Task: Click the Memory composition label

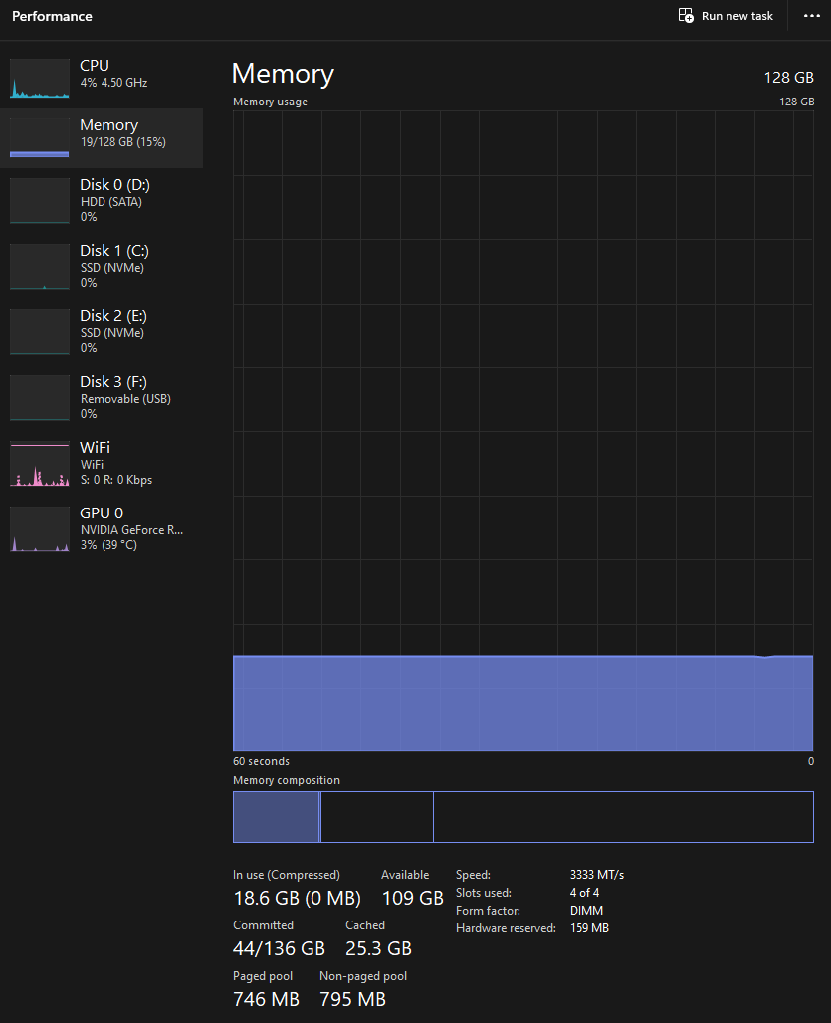Action: point(287,780)
